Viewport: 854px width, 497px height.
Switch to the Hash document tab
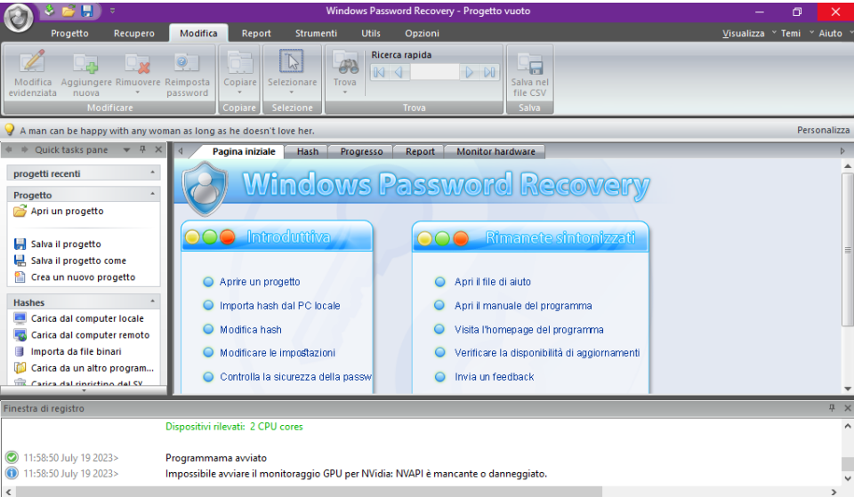click(307, 151)
